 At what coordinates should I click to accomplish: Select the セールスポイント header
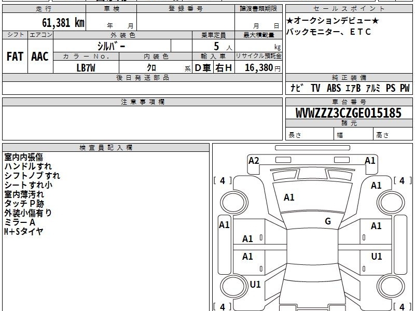pos(349,9)
